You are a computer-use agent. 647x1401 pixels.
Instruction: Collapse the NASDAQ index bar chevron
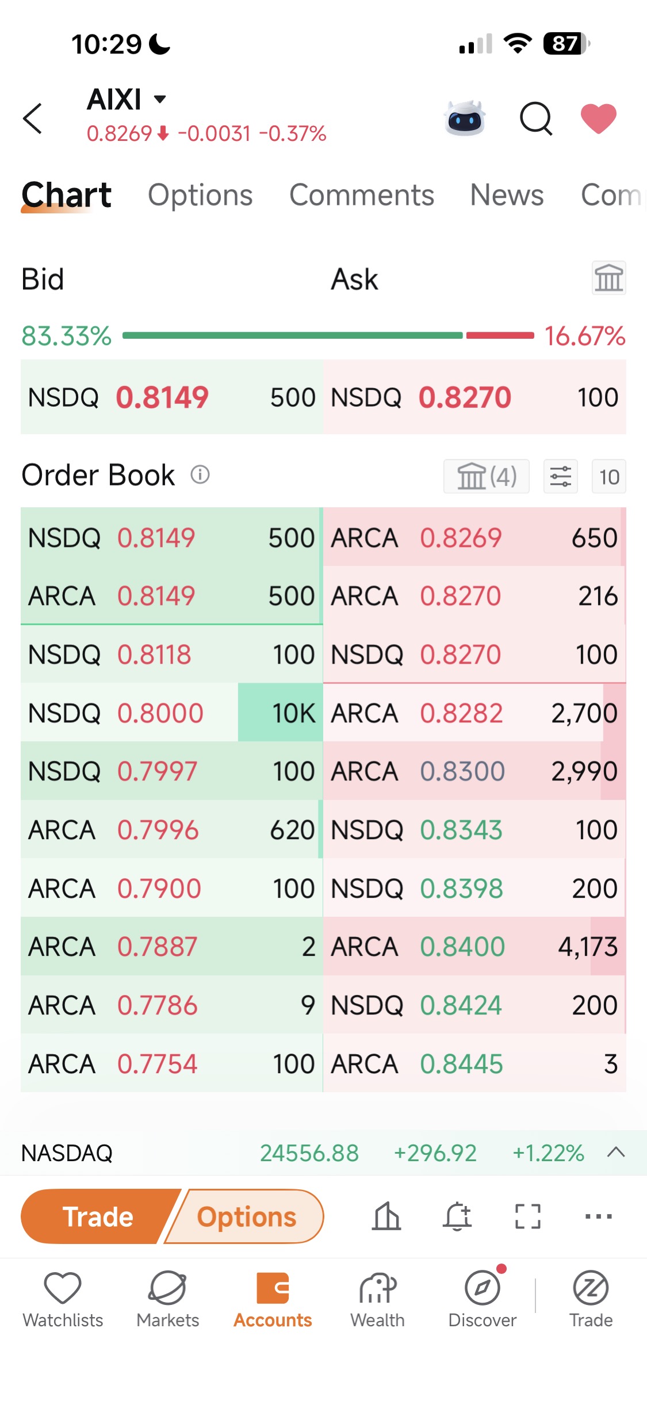point(616,1152)
